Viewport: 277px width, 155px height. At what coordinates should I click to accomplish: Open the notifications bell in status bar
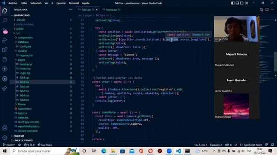pyautogui.click(x=273, y=145)
